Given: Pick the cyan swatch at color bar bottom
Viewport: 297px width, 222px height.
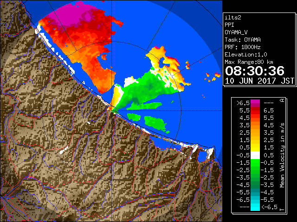Looking at the screenshot, I should point(255,207).
